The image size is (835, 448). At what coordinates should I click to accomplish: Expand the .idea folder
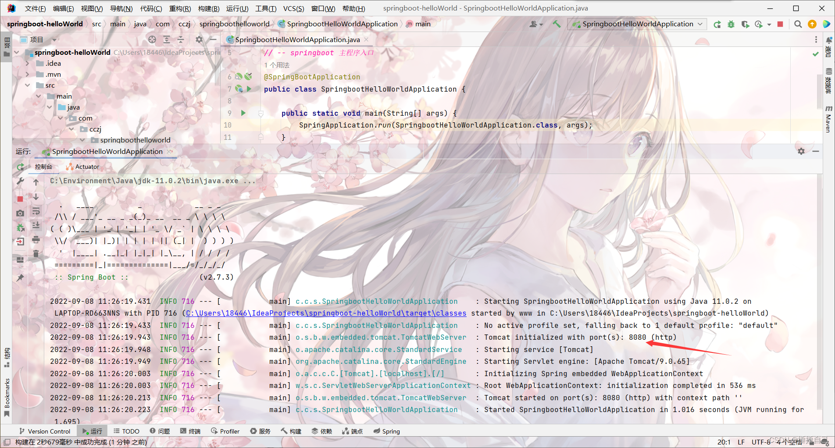(x=28, y=64)
